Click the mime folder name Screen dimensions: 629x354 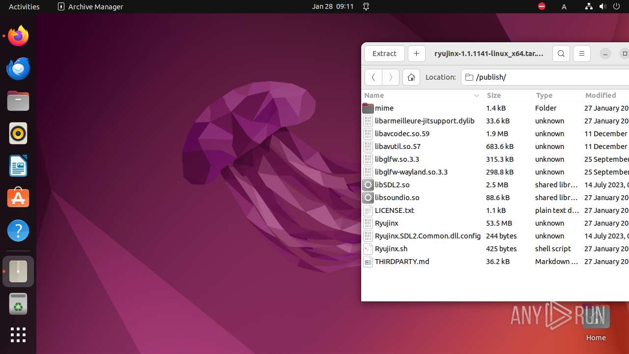384,108
